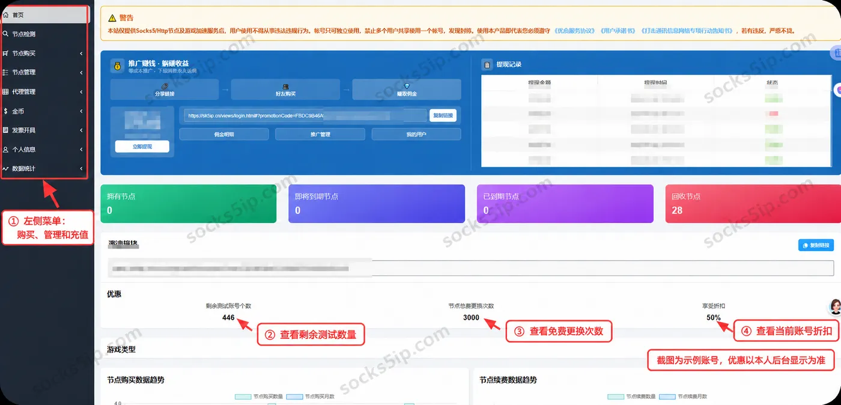This screenshot has width=841, height=405.
Task: Click the home icon beside 首页
Action: pos(6,15)
